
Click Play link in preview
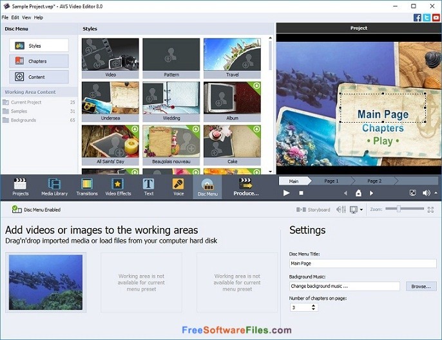pyautogui.click(x=383, y=141)
